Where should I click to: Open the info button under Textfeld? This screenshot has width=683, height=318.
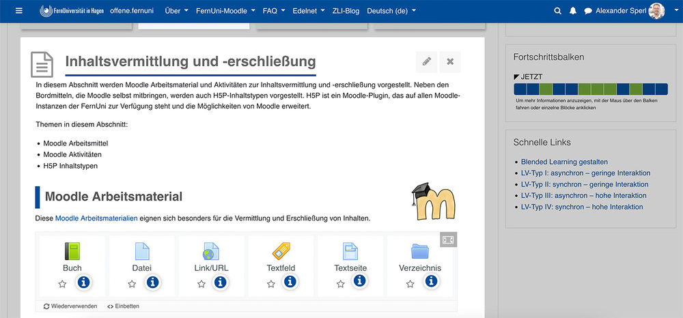tap(290, 282)
